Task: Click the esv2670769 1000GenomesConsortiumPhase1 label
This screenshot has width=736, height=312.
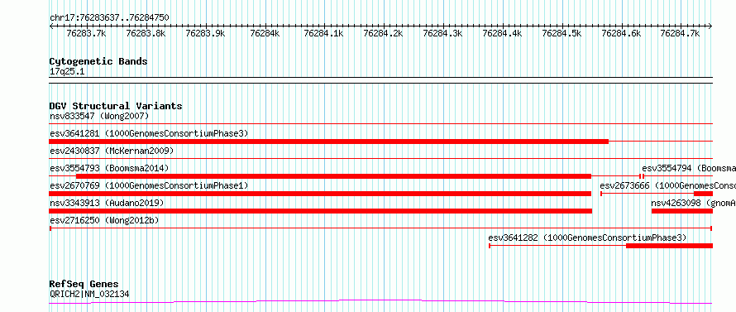Action: tap(149, 185)
